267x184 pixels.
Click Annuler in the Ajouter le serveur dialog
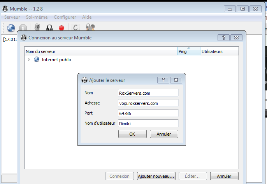tap(164, 134)
